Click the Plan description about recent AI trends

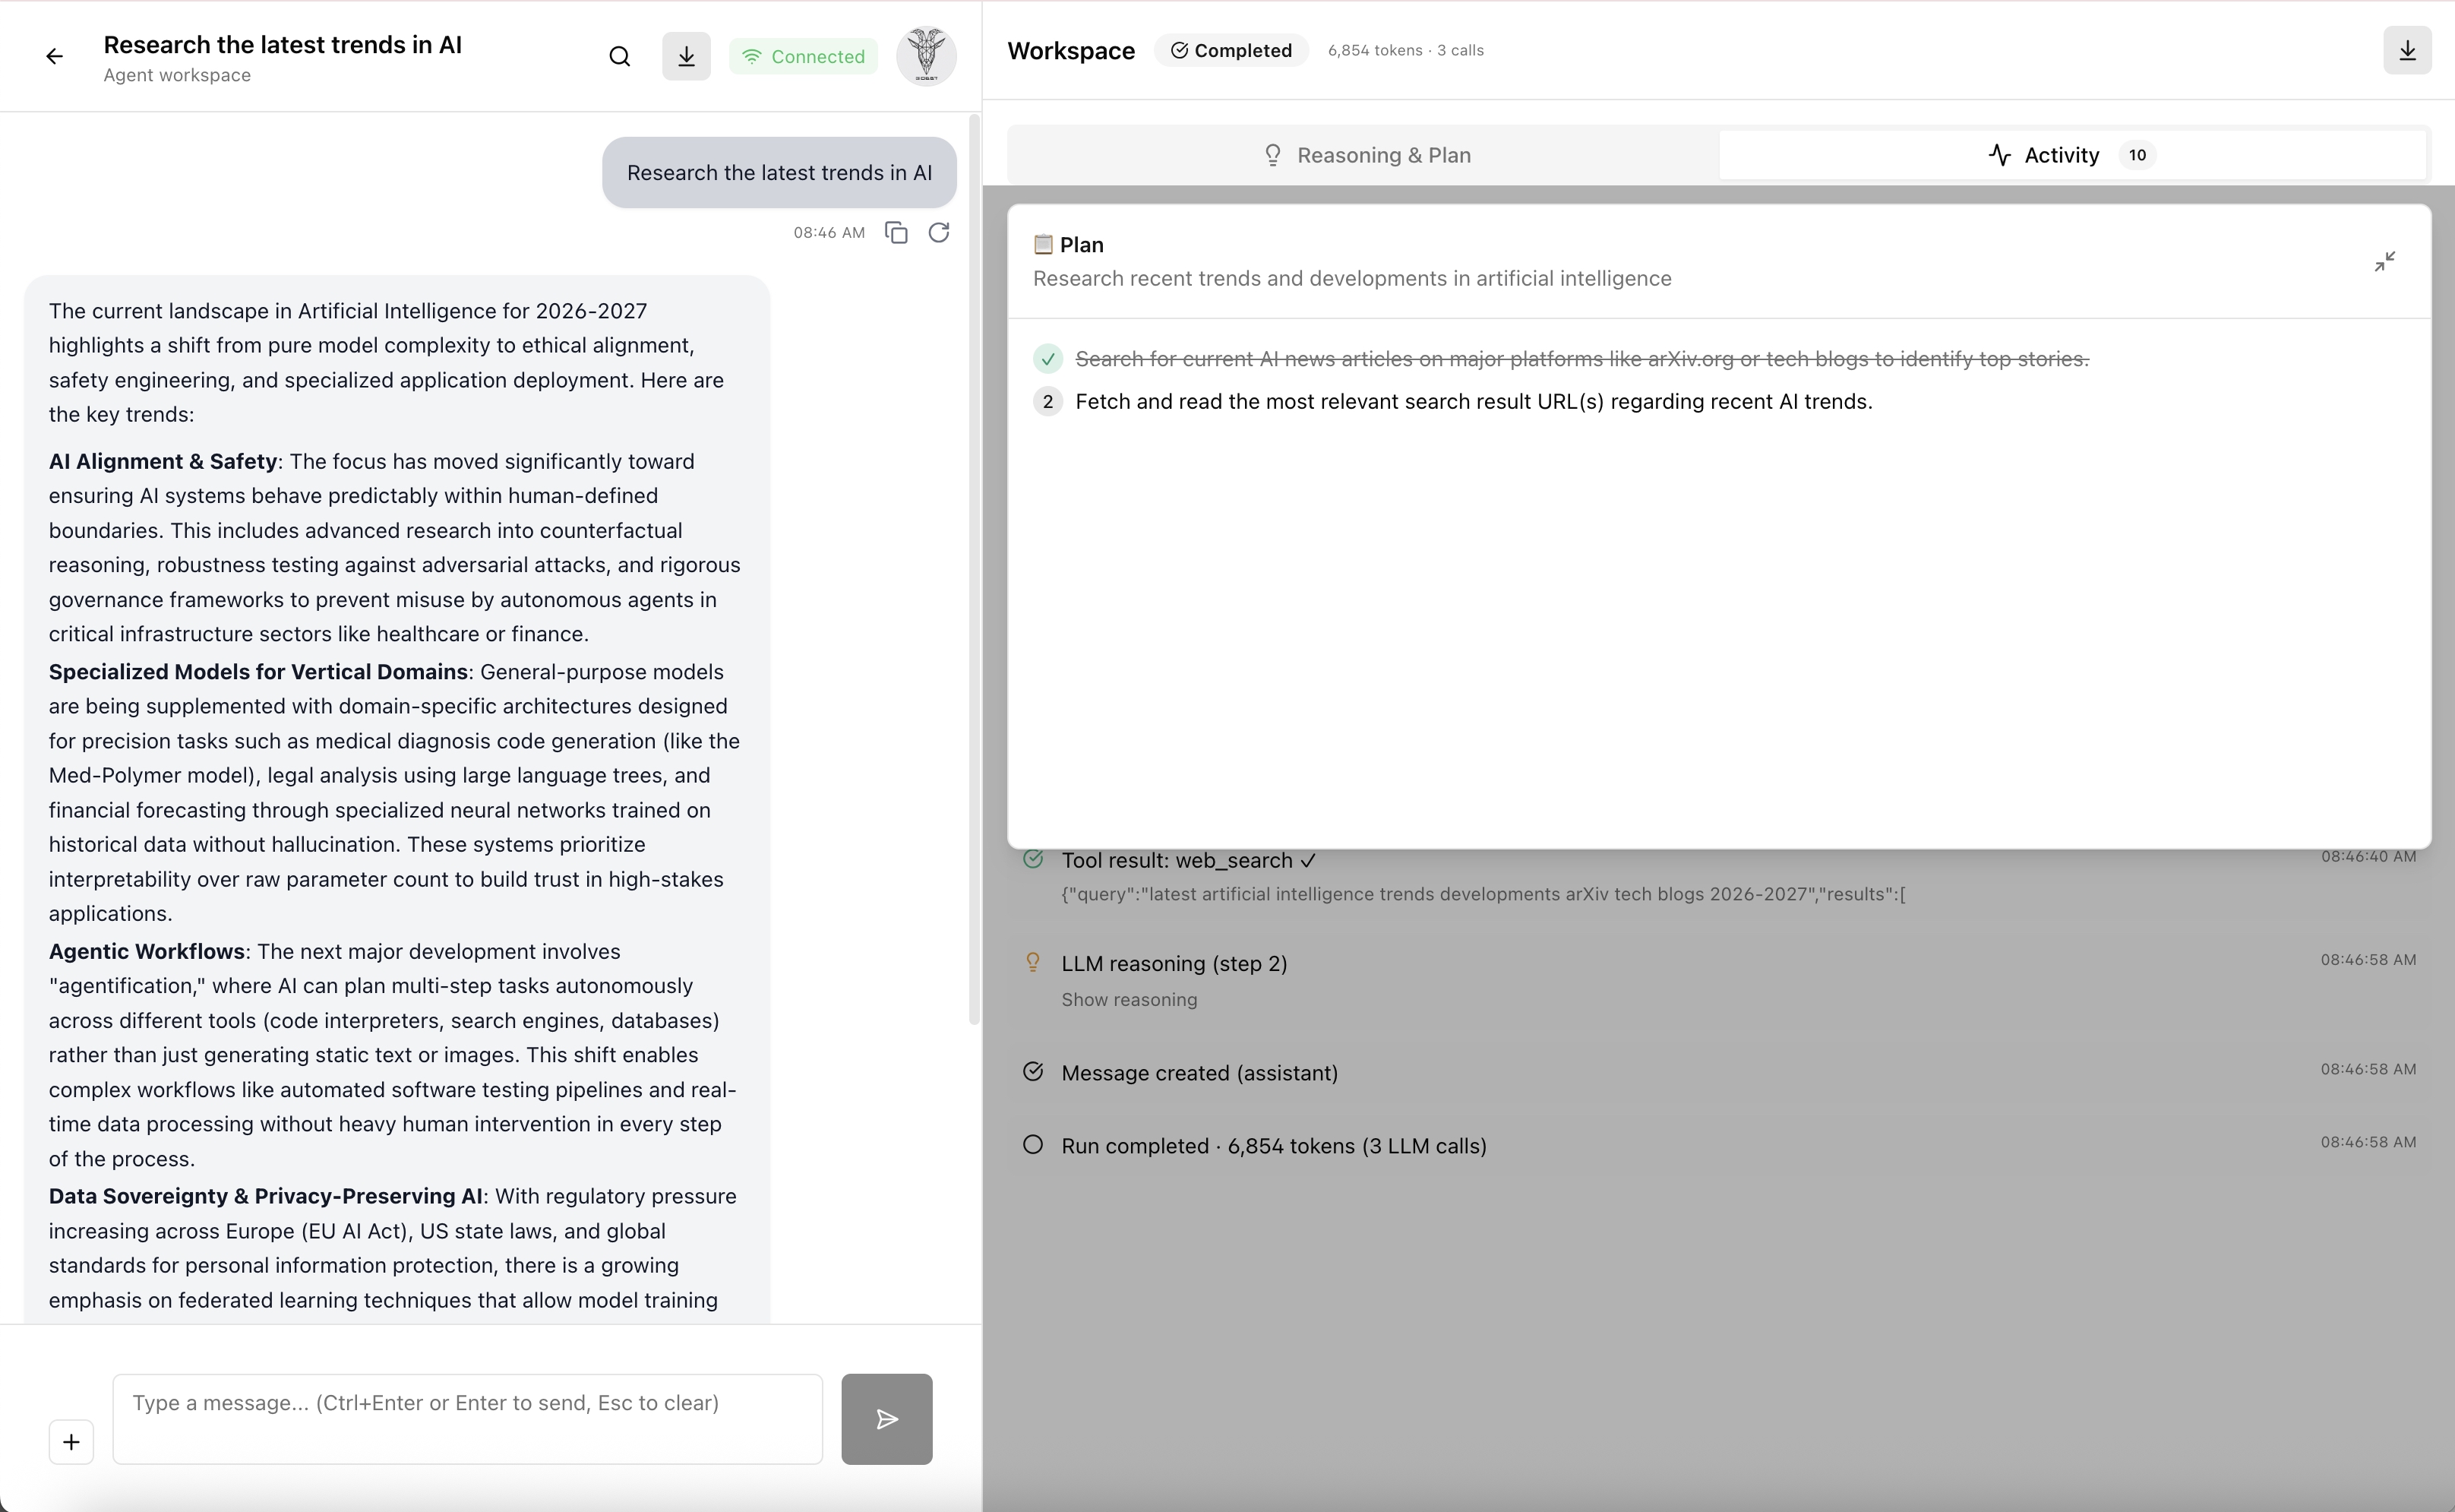pyautogui.click(x=1351, y=279)
